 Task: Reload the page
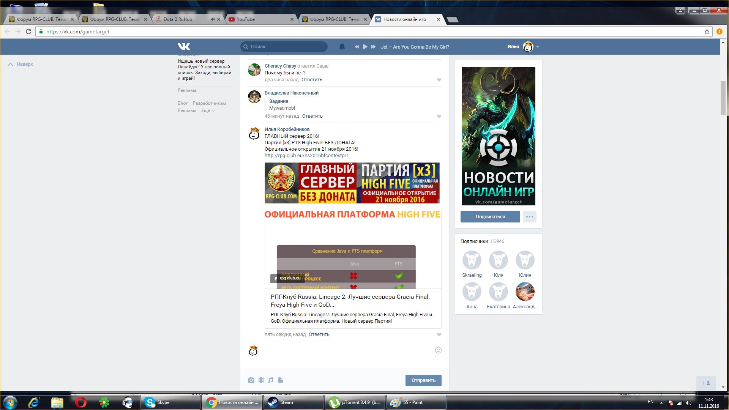[x=28, y=32]
